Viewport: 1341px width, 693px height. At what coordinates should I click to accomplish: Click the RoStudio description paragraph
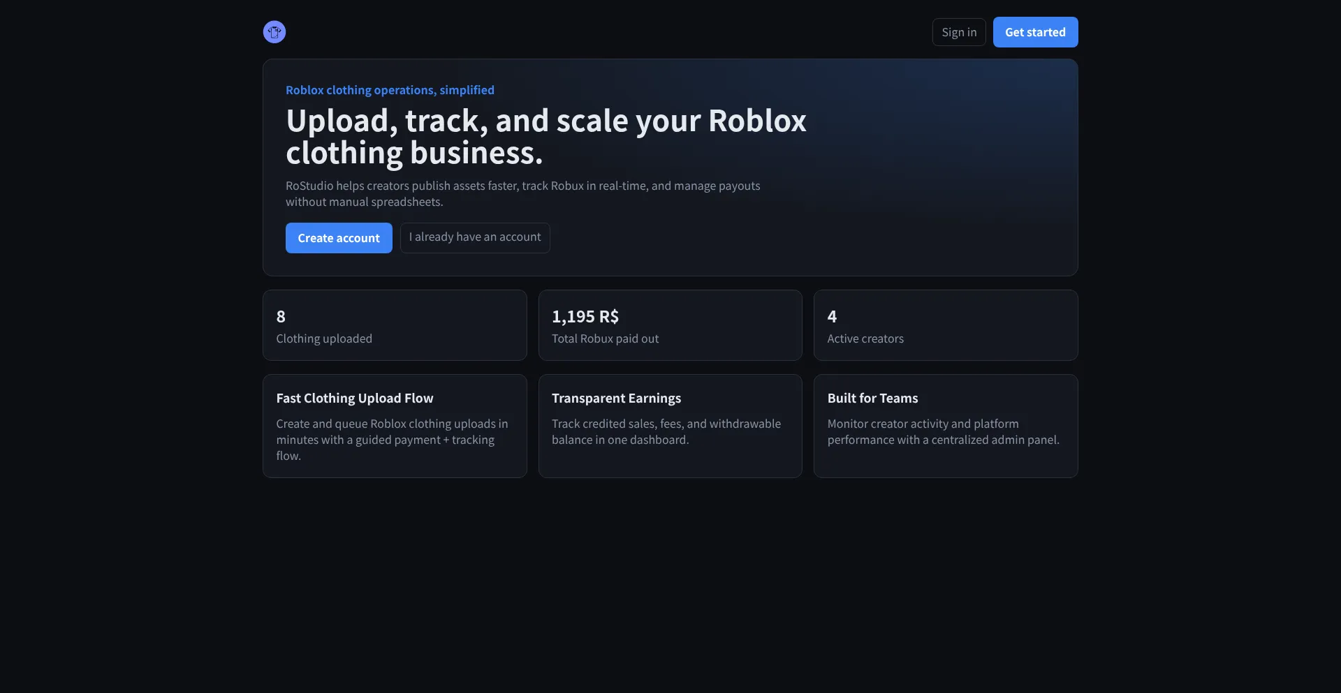pyautogui.click(x=523, y=194)
